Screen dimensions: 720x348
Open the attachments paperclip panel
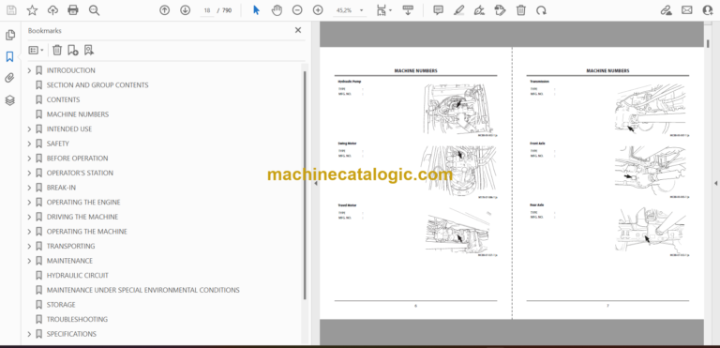(9, 78)
